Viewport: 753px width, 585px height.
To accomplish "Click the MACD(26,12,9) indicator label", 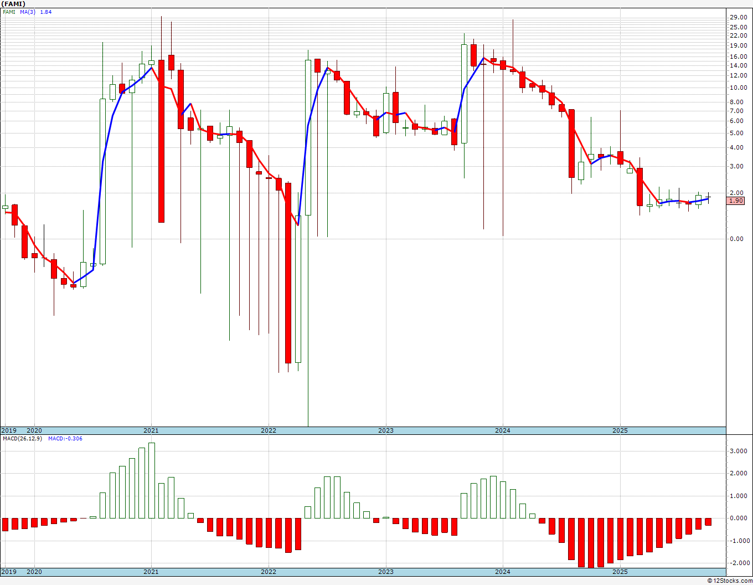I will coord(21,438).
